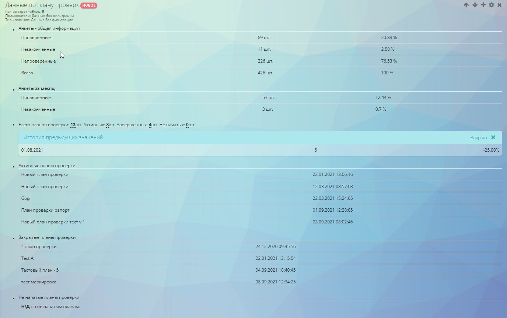The image size is (507, 318).
Task: Select Новый план проверки тест v.1 row
Action: (53, 222)
